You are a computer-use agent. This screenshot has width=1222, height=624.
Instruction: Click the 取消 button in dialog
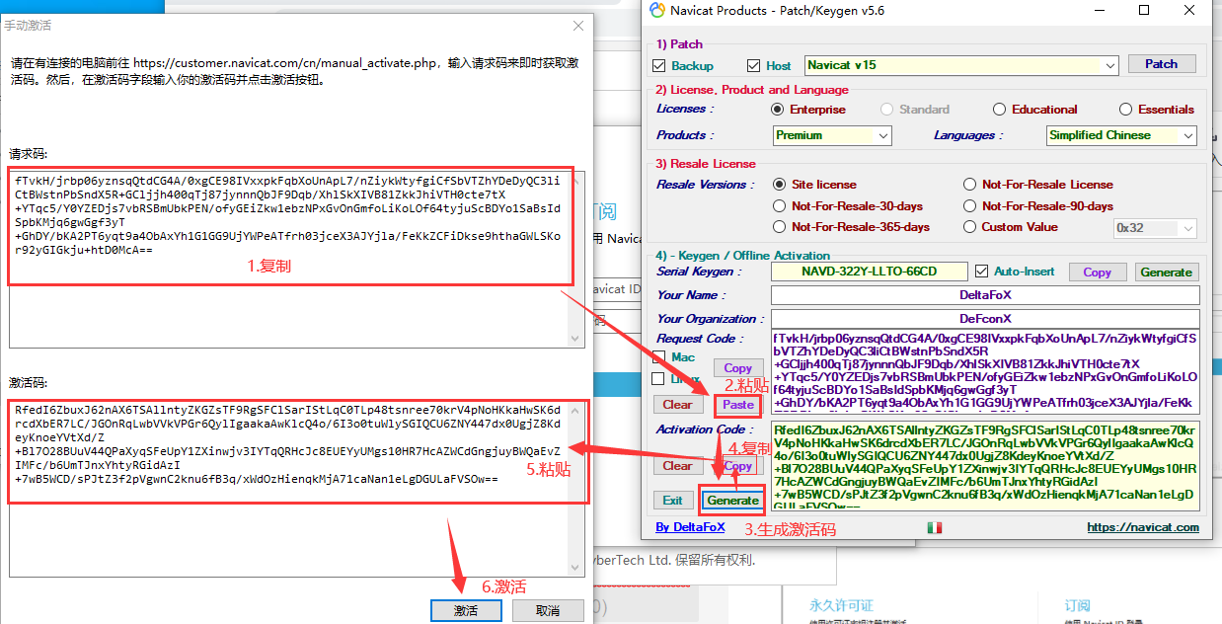pyautogui.click(x=548, y=611)
